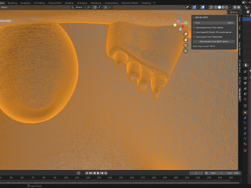Image resolution: width=251 pixels, height=188 pixels.
Task: Open the Options dropdown in viewport
Action: coord(235,12)
